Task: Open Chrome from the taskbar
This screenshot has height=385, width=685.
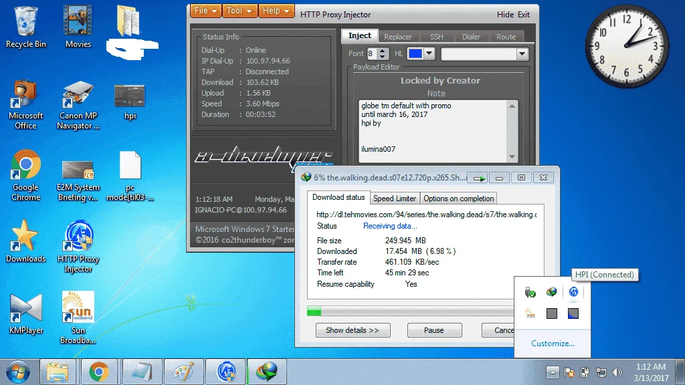Action: [x=99, y=372]
